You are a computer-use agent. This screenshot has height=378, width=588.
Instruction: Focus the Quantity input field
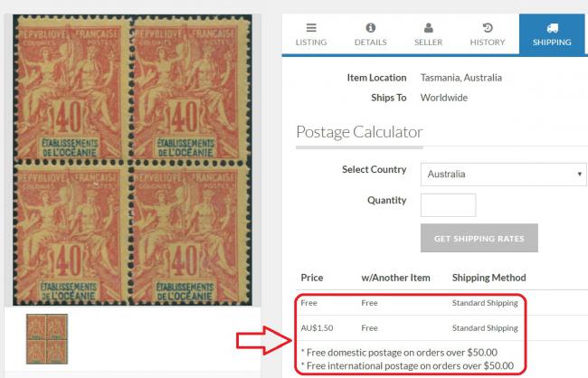point(448,205)
